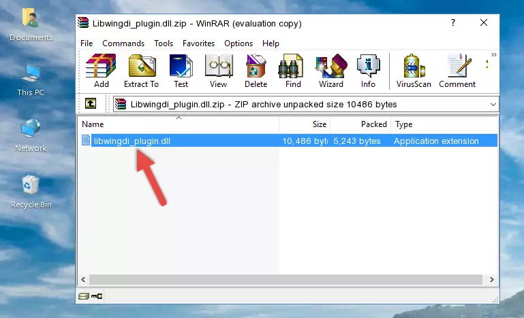Open the Tools menu
This screenshot has width=524, height=318.
tap(164, 43)
